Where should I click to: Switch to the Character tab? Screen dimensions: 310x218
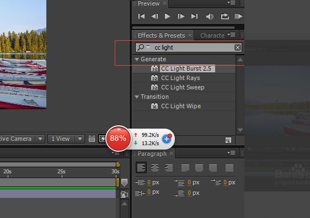tap(212, 35)
